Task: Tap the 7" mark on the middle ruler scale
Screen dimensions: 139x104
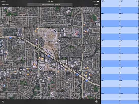Action: click(x=122, y=94)
